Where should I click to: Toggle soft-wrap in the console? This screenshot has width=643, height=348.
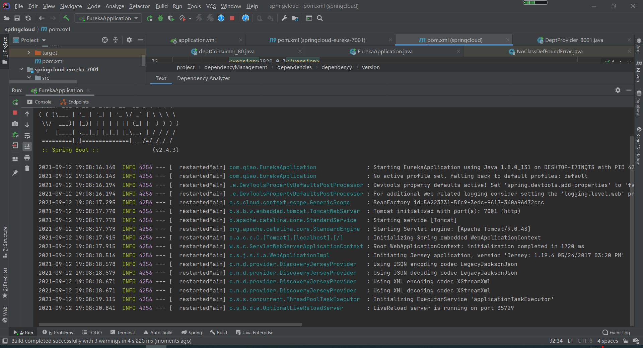click(27, 136)
